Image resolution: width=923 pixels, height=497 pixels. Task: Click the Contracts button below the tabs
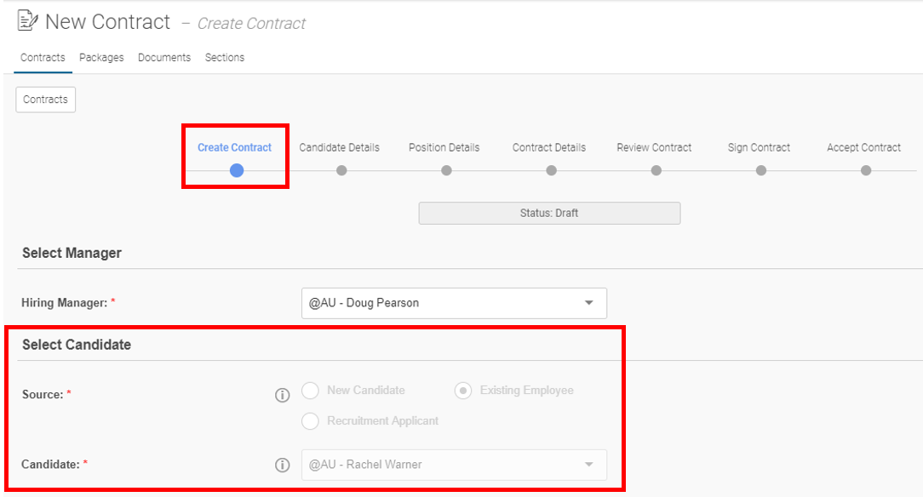pos(45,100)
